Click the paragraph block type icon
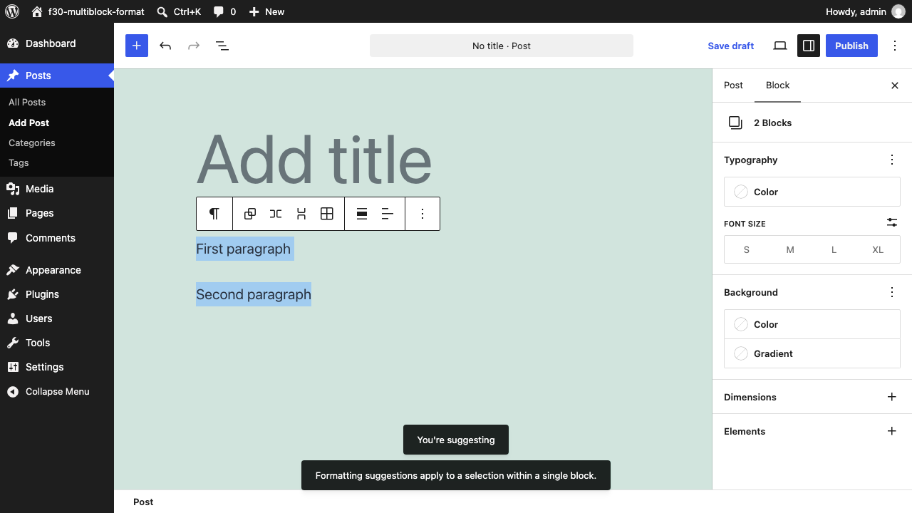Image resolution: width=912 pixels, height=513 pixels. point(214,214)
